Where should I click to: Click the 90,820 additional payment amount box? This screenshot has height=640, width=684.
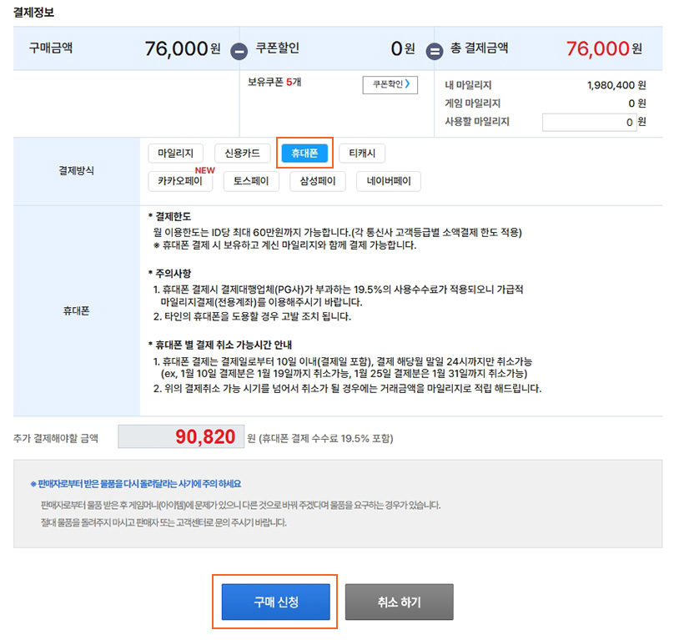tap(179, 437)
